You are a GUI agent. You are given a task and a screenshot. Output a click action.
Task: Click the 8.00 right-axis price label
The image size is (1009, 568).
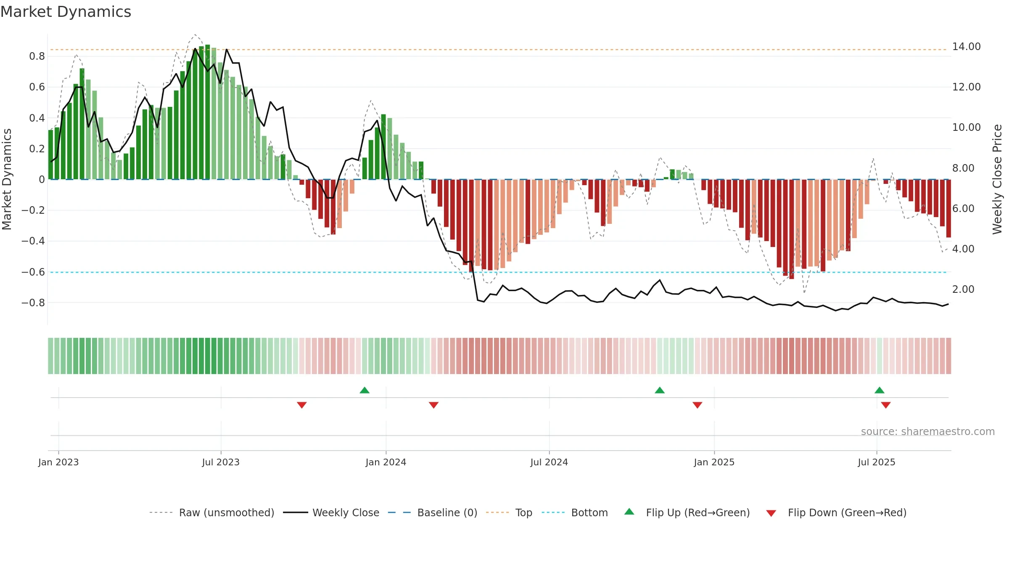963,168
